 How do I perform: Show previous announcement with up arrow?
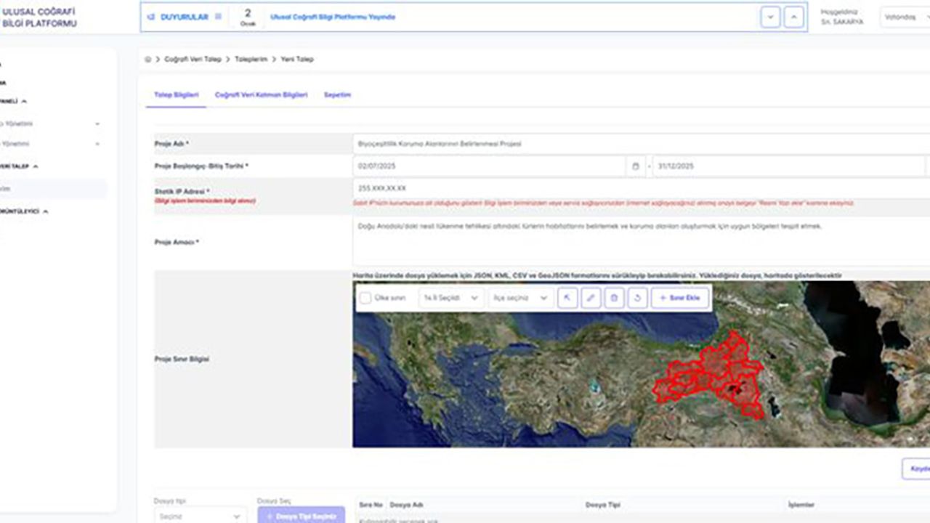pos(793,17)
